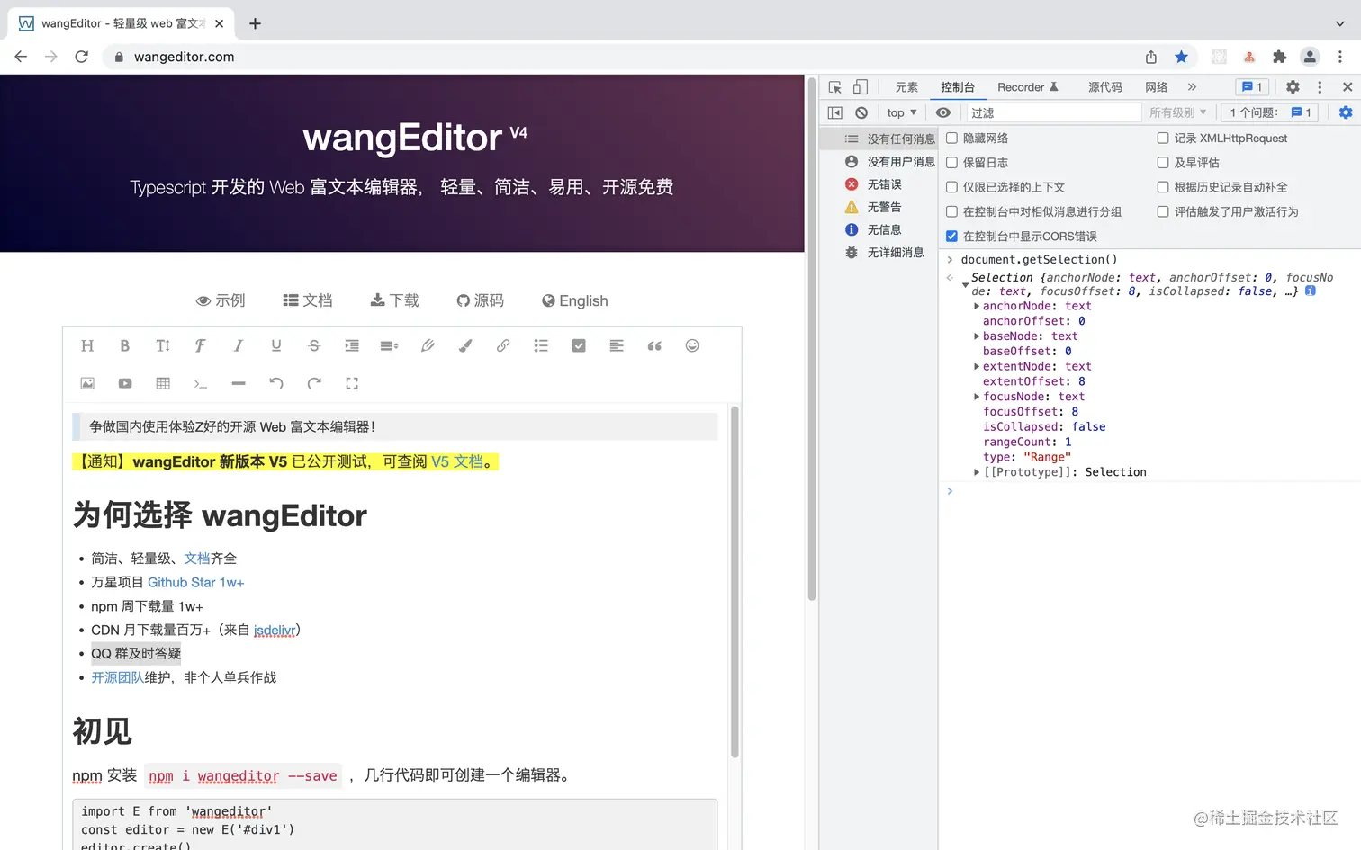This screenshot has height=850, width=1361.
Task: Insert a video with the play icon
Action: 125,383
